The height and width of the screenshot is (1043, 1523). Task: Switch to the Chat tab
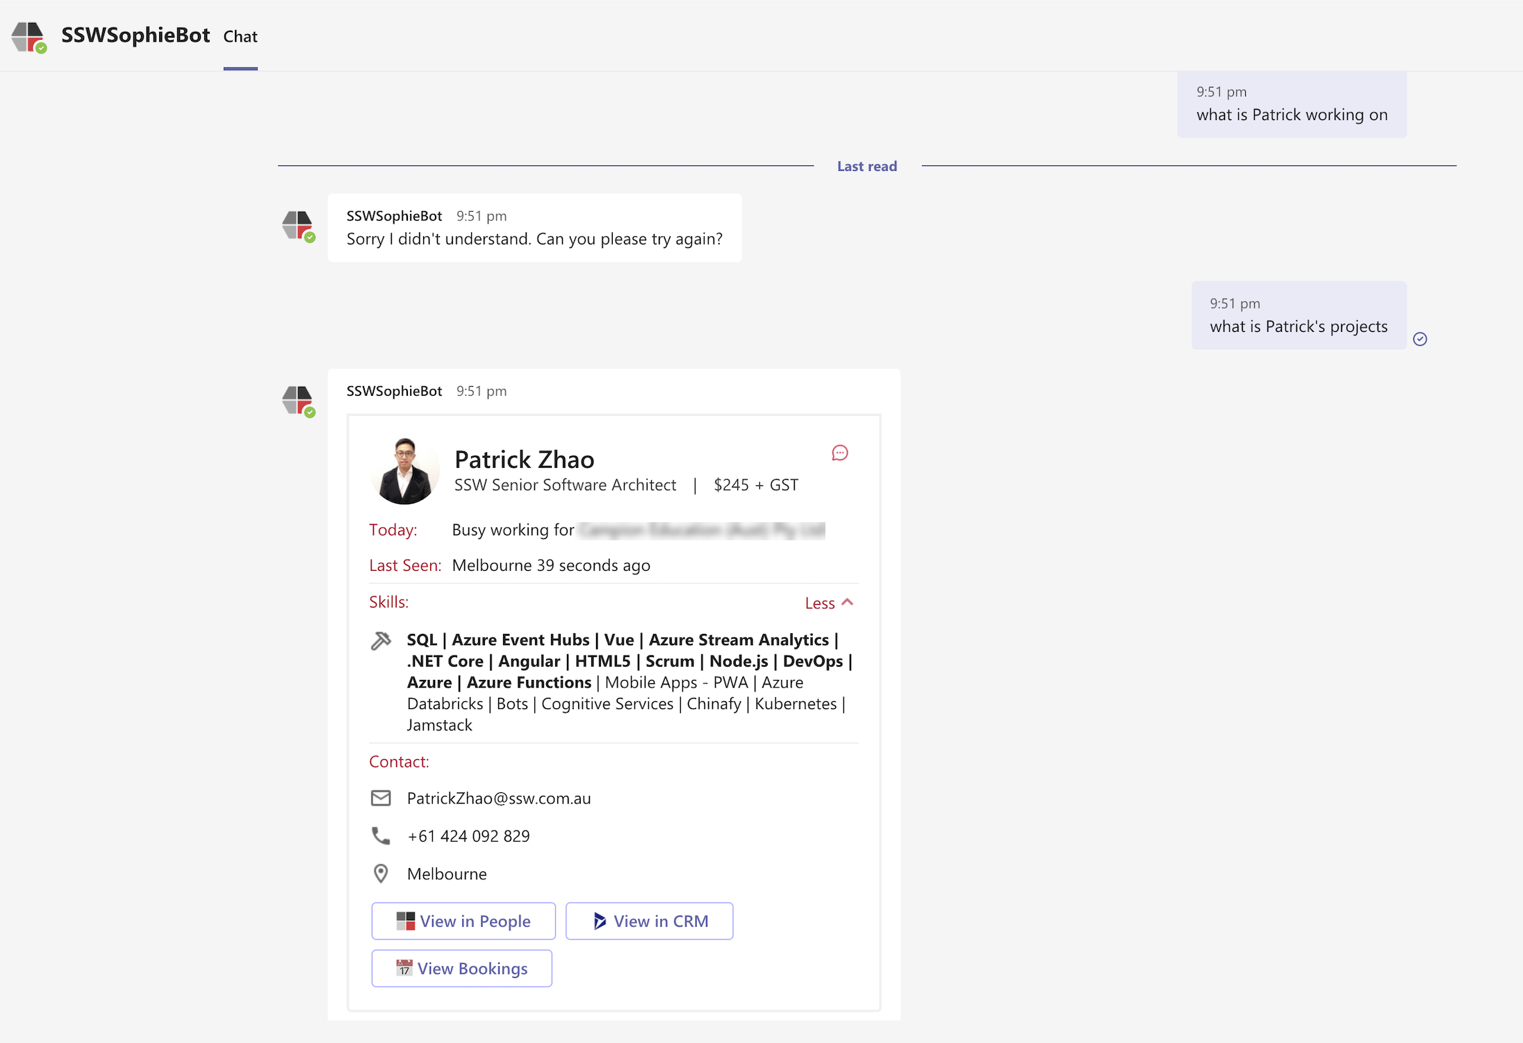click(x=240, y=36)
